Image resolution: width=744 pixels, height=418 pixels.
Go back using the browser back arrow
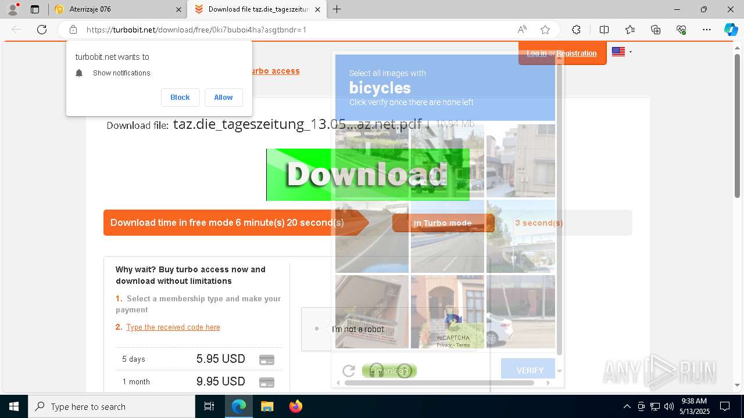click(16, 30)
